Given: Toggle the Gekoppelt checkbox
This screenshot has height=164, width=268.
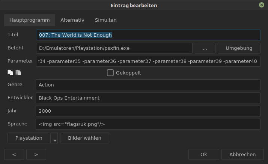Looking at the screenshot, I should tap(110, 73).
